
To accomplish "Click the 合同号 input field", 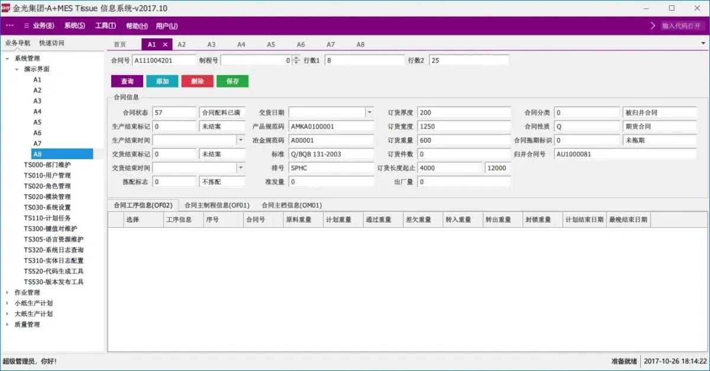I will pyautogui.click(x=164, y=60).
